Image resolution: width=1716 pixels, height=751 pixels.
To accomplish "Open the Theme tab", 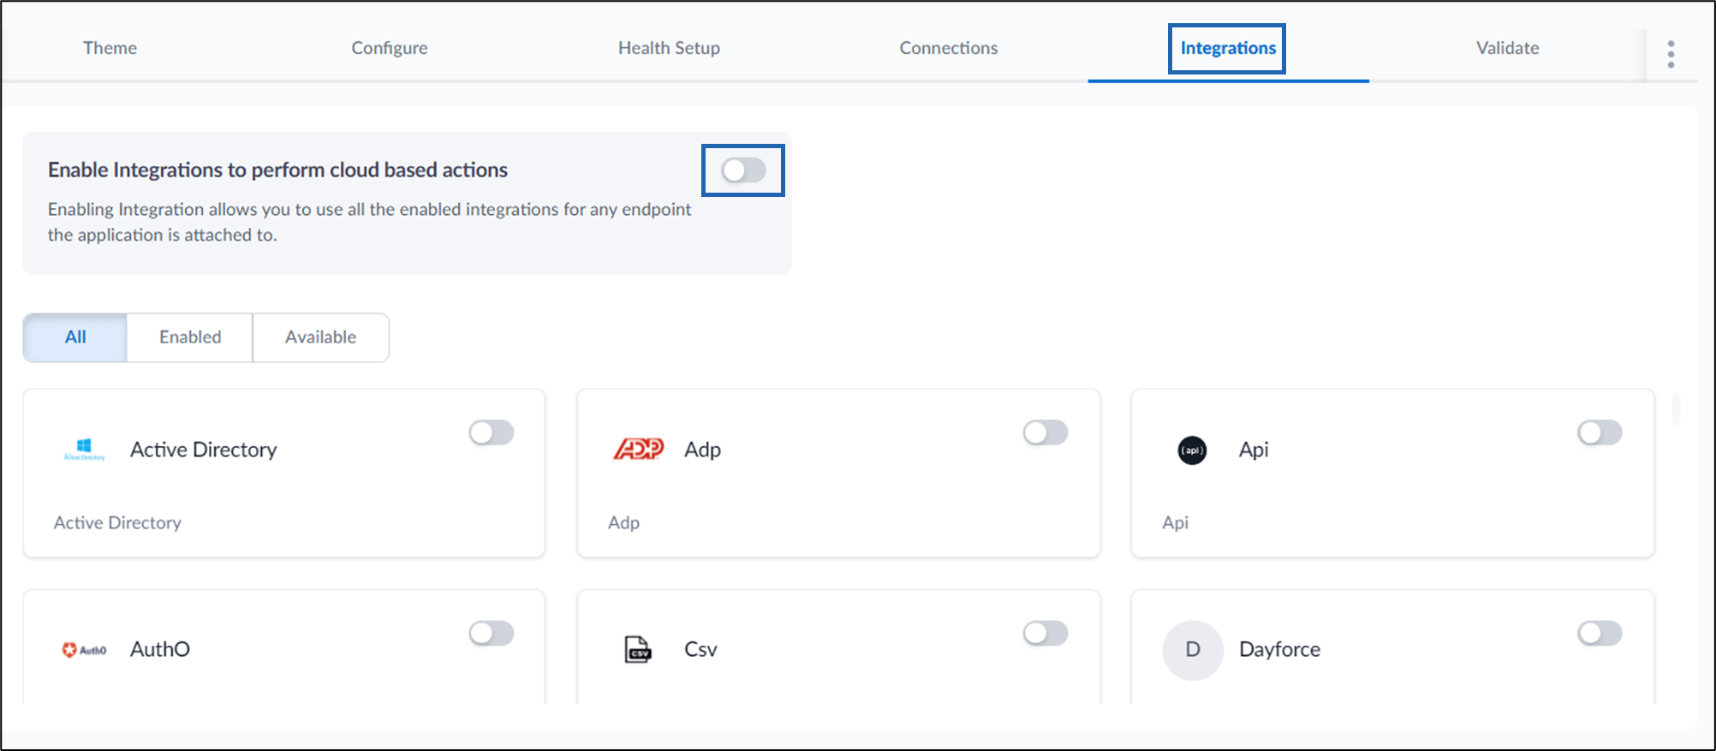I will (x=110, y=48).
